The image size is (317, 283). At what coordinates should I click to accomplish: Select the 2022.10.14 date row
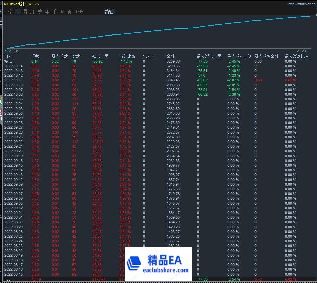coord(14,66)
